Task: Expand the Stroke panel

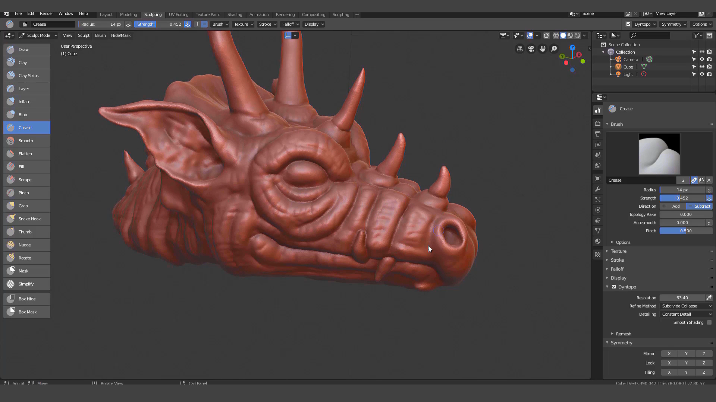Action: [617, 260]
